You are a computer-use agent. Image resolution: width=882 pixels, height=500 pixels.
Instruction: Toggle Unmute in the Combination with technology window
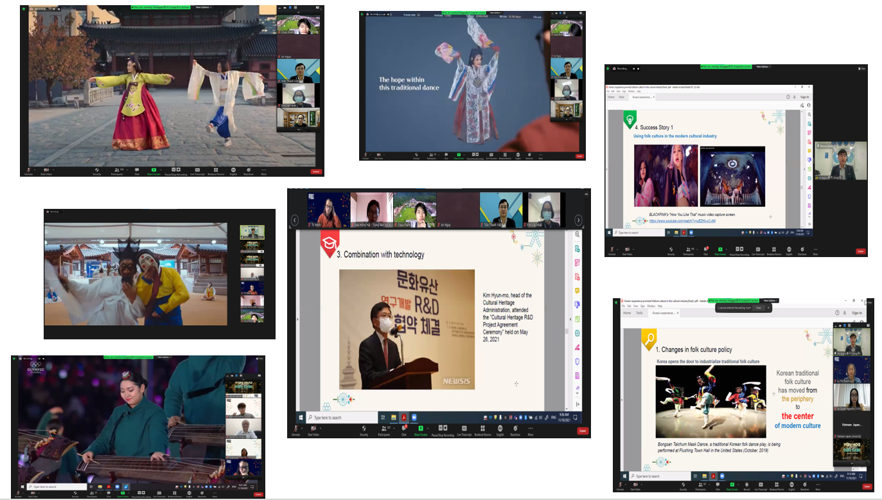[x=296, y=431]
